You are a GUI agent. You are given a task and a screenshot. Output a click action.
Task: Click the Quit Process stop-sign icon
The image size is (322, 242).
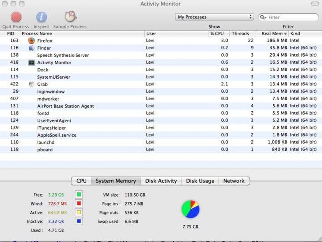(16, 17)
